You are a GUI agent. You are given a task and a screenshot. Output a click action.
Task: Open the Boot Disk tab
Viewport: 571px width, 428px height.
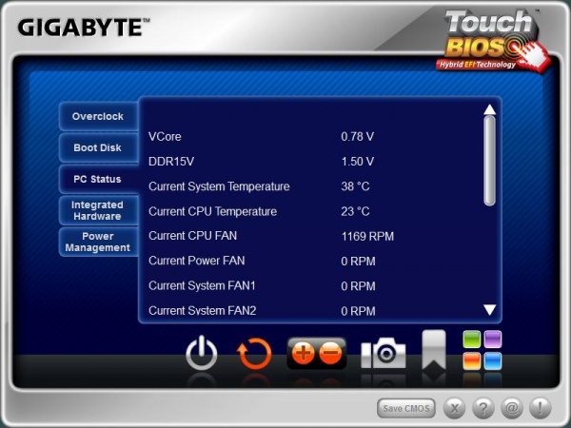tap(98, 147)
